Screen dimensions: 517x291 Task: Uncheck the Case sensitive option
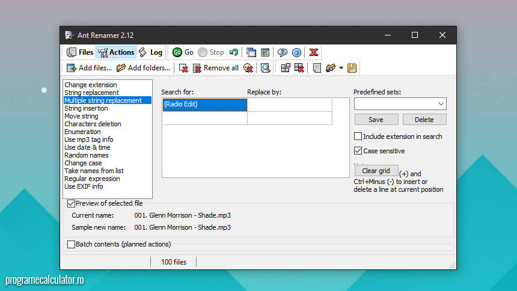pos(358,151)
